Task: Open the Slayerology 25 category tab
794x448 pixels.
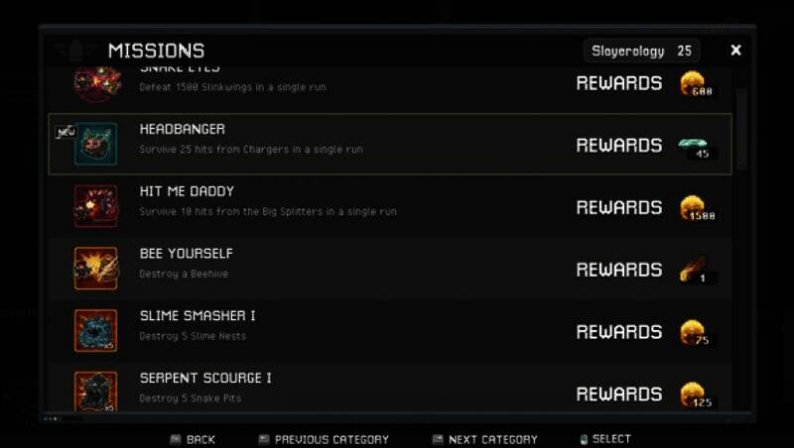Action: point(641,51)
